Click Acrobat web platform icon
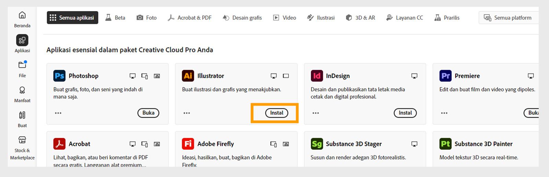The width and height of the screenshot is (549, 177). coord(157,144)
